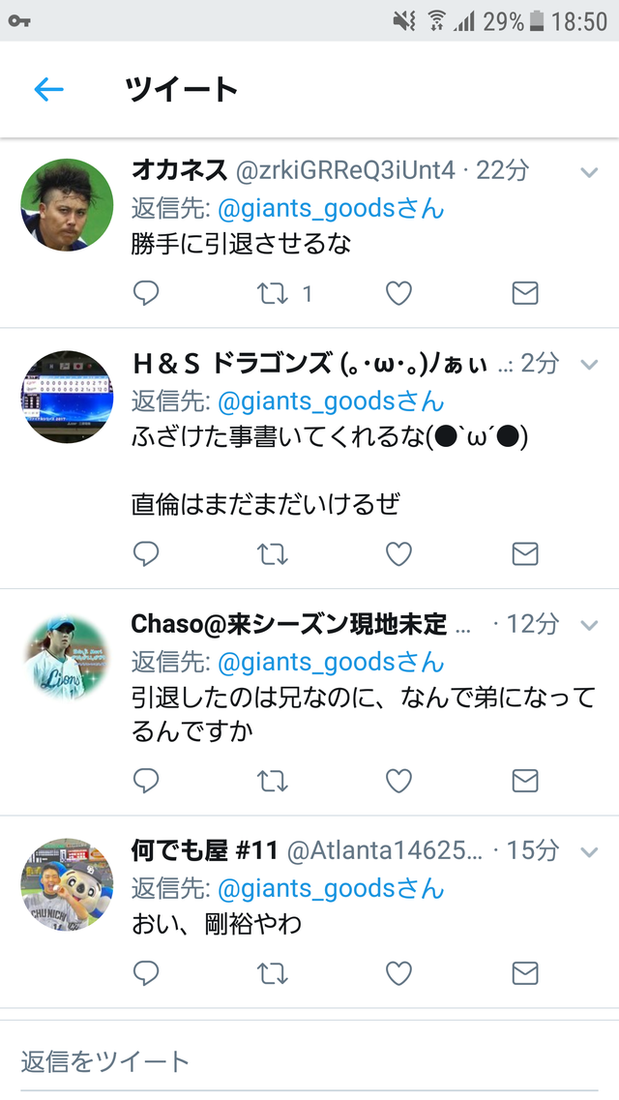Tap the back arrow icon
This screenshot has height=1100, width=619.
point(49,90)
